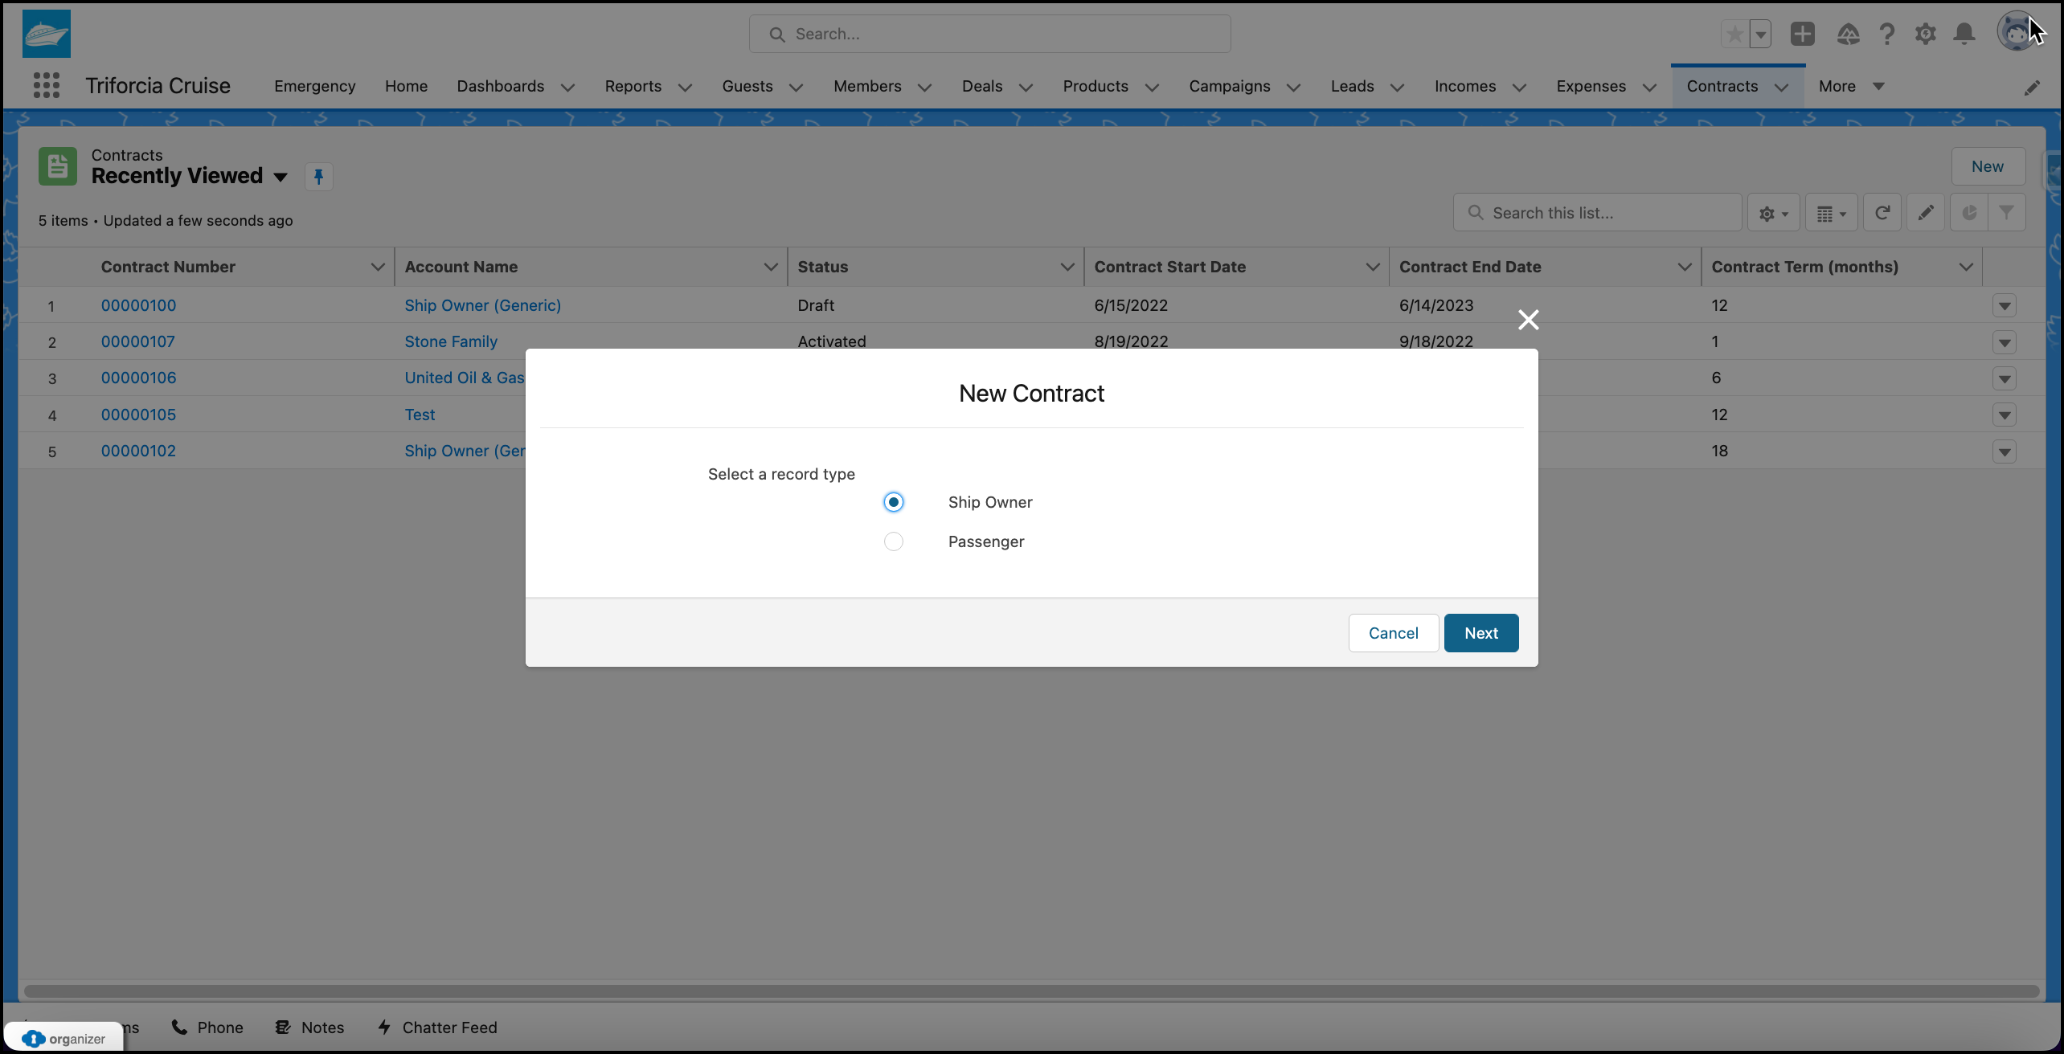Expand the favorites list dropdown

pos(1760,34)
